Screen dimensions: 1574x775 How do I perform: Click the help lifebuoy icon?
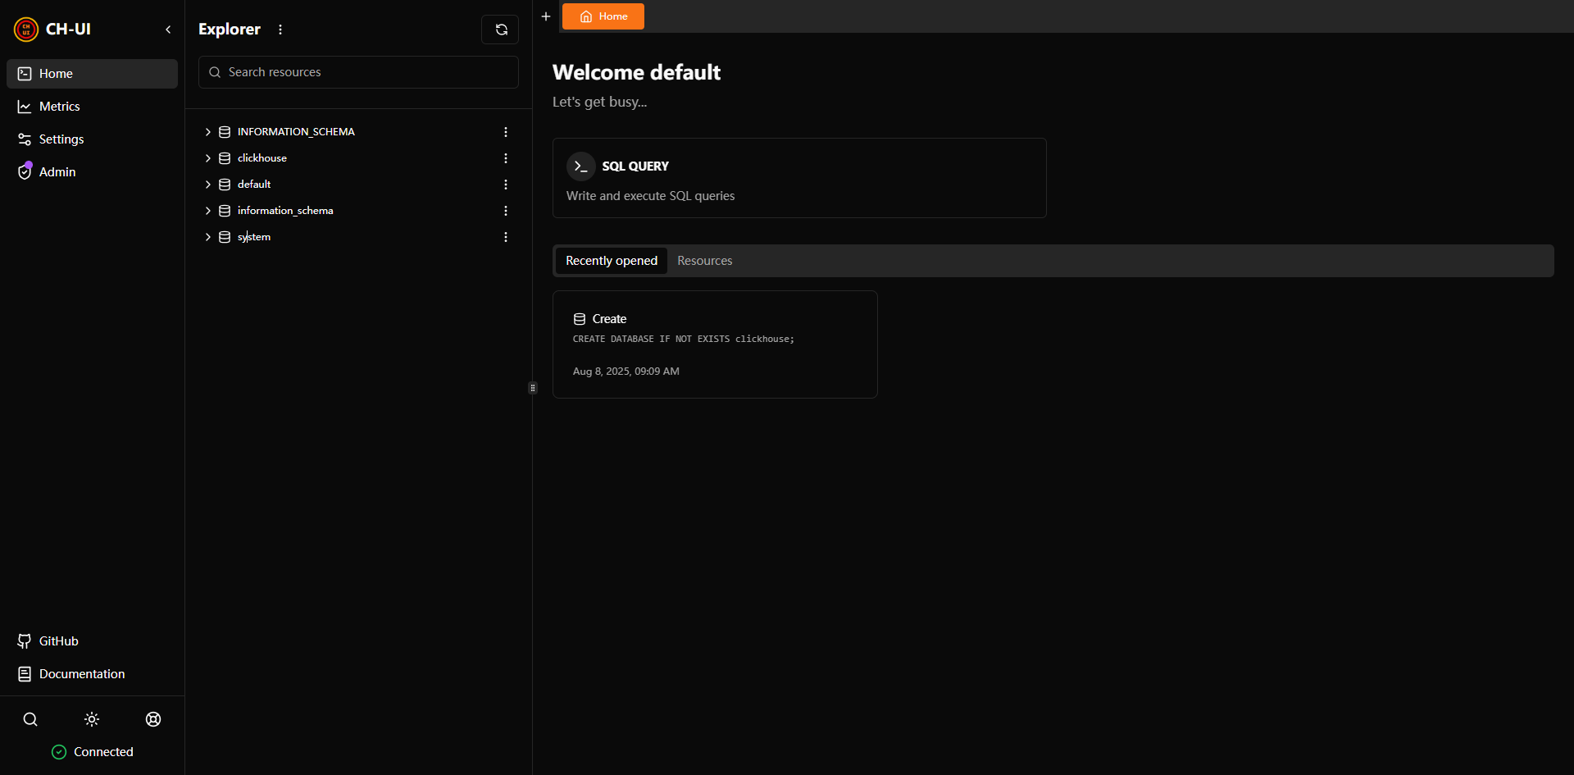point(153,719)
